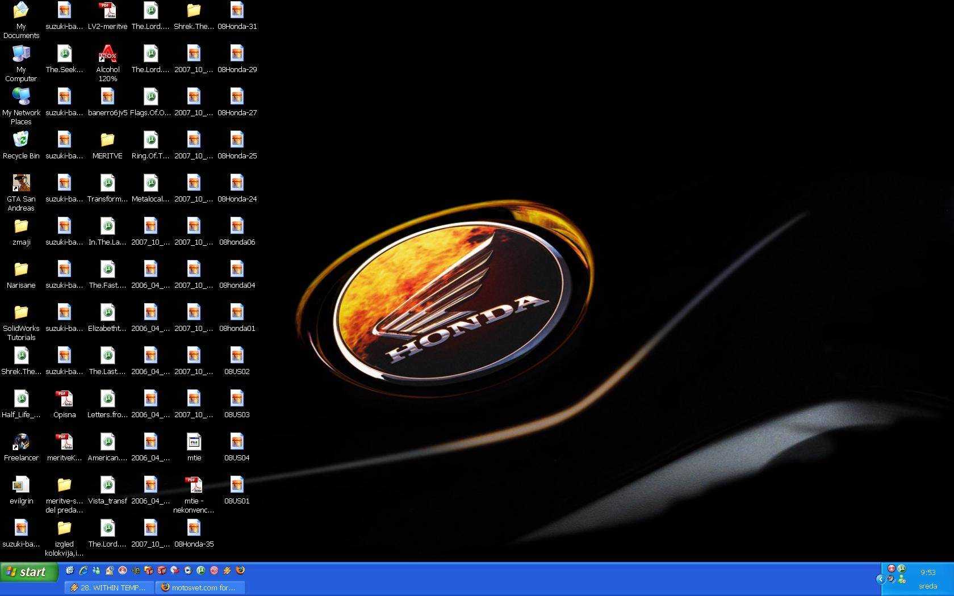
Task: Select the mtie file icon
Action: pos(194,447)
